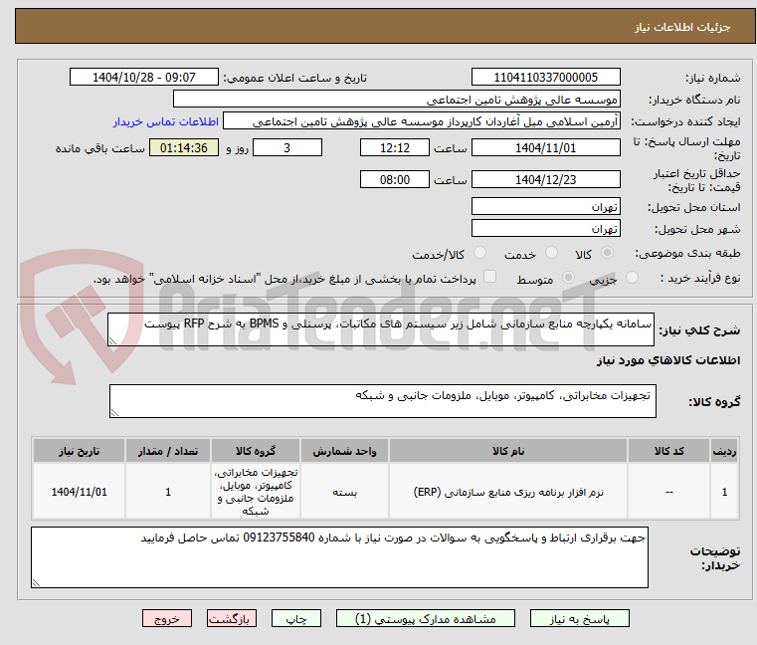Image resolution: width=757 pixels, height=645 pixels.
Task: Select the 'کالا/خدمت' radio button
Action: coord(479,253)
